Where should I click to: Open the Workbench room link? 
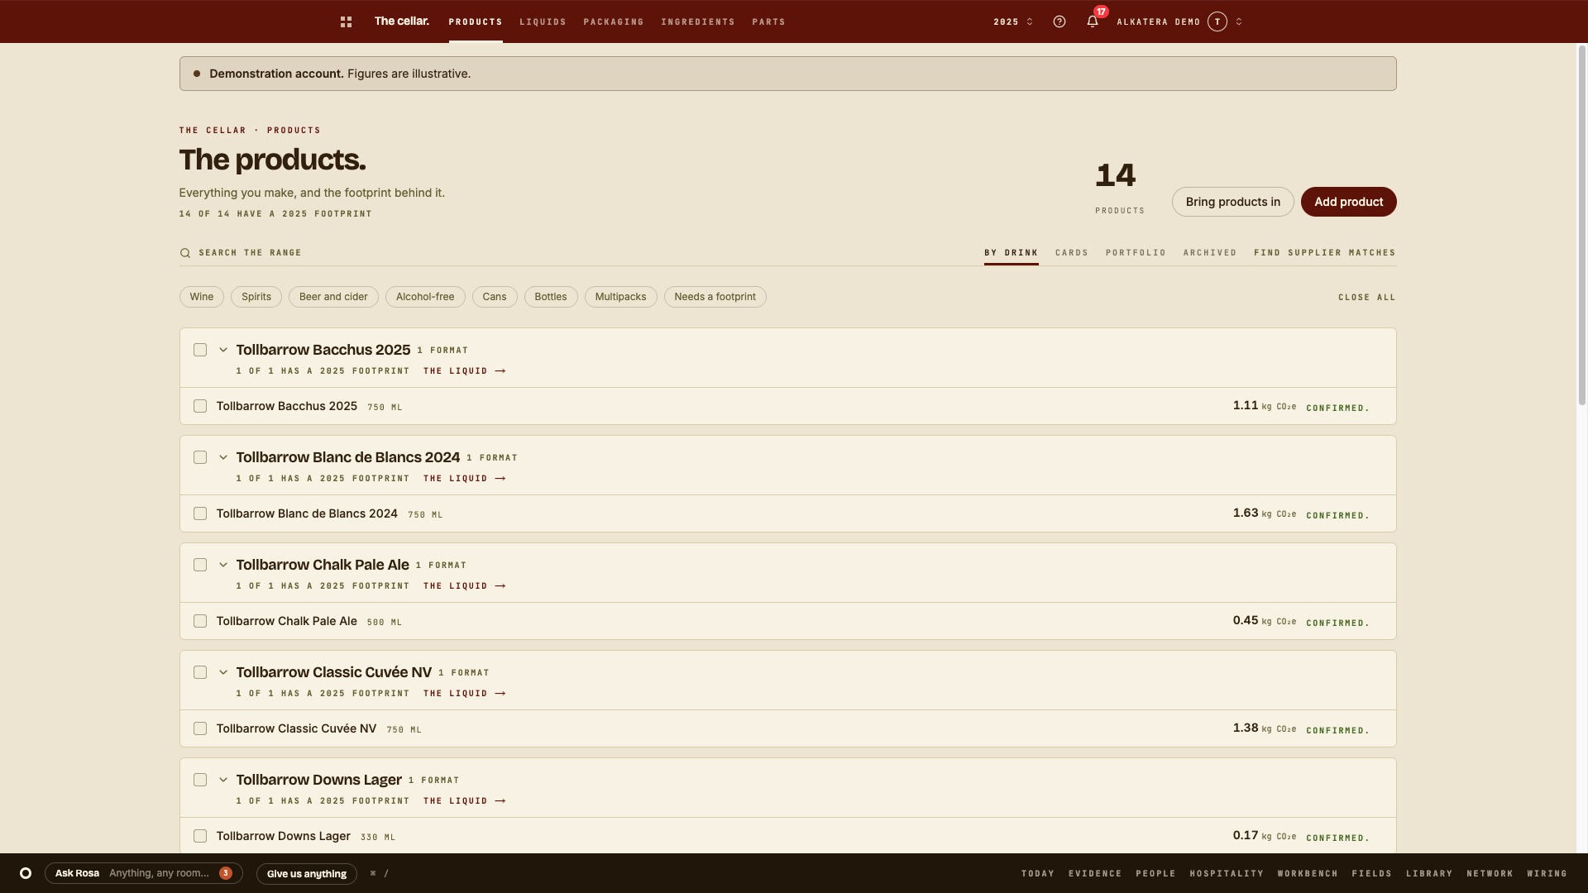click(1307, 874)
